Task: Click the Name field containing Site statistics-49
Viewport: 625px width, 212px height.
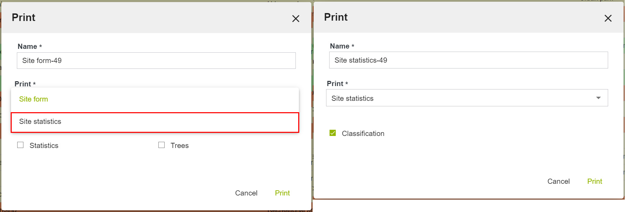Action: pos(468,60)
